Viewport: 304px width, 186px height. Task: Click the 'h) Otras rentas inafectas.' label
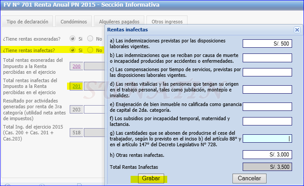(137, 155)
